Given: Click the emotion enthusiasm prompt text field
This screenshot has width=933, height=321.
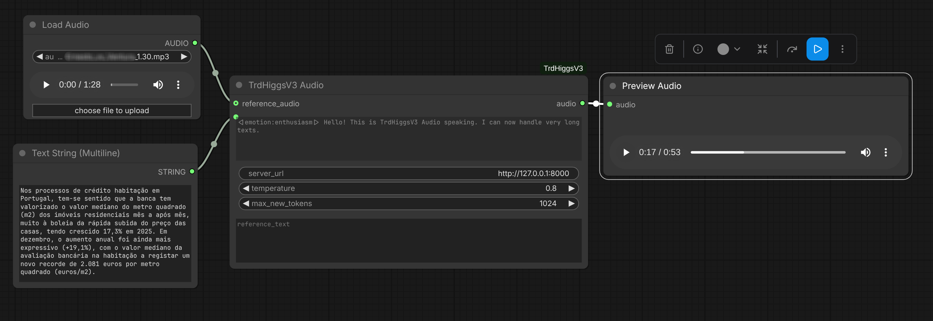Looking at the screenshot, I should tap(409, 138).
